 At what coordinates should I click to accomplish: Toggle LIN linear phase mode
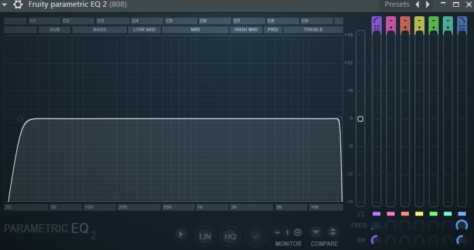205,236
